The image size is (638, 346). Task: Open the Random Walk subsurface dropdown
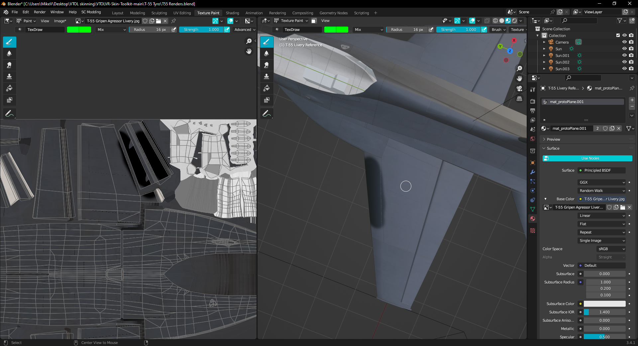click(602, 191)
